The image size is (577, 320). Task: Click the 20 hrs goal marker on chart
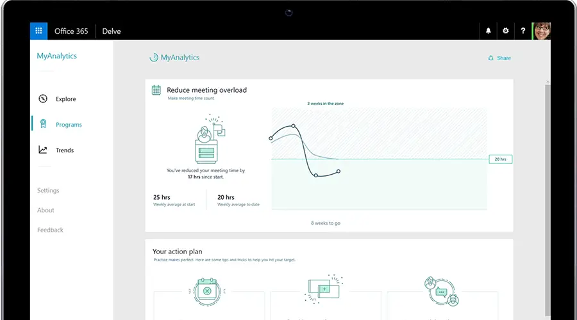click(x=500, y=159)
